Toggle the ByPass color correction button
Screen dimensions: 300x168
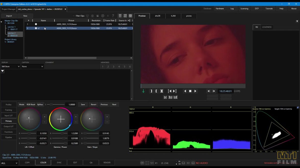[x=40, y=104]
